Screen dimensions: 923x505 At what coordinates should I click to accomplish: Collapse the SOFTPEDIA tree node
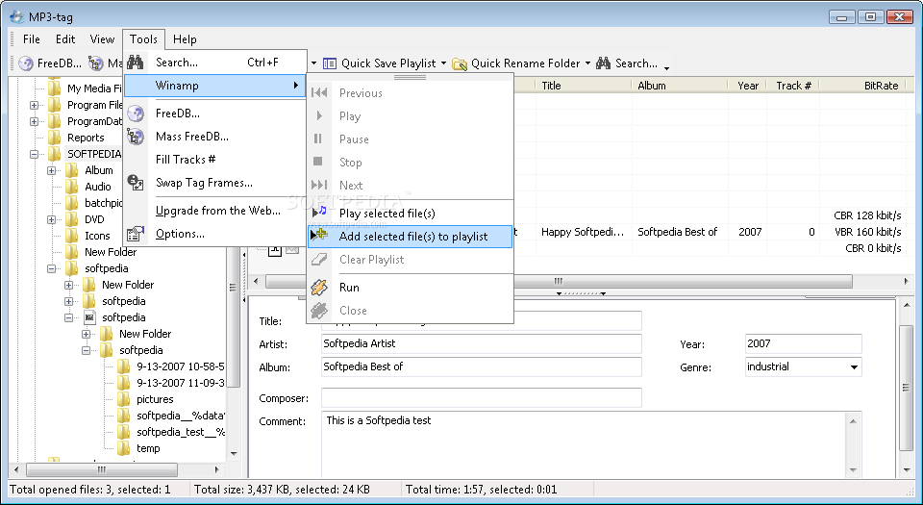click(35, 154)
